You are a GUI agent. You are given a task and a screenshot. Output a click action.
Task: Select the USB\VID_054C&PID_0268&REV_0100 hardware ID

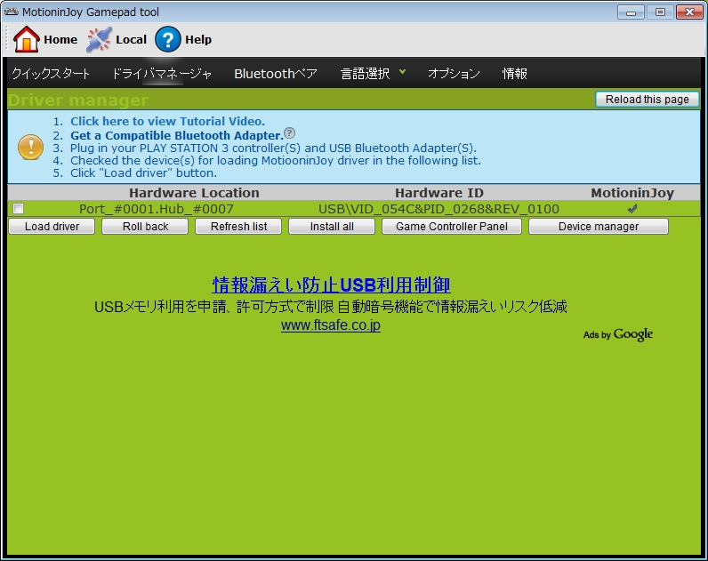point(438,209)
